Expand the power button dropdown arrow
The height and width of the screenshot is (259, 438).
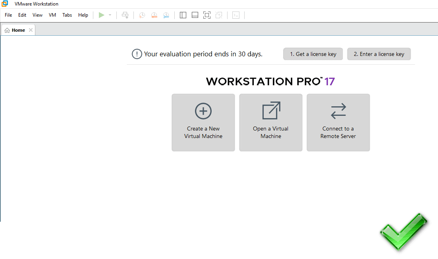109,15
